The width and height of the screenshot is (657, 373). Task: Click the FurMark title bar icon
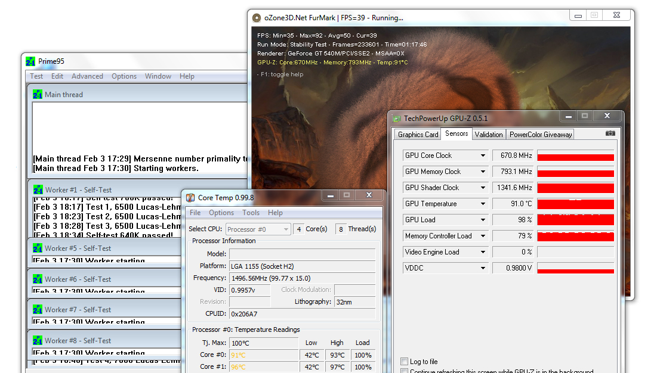click(257, 18)
